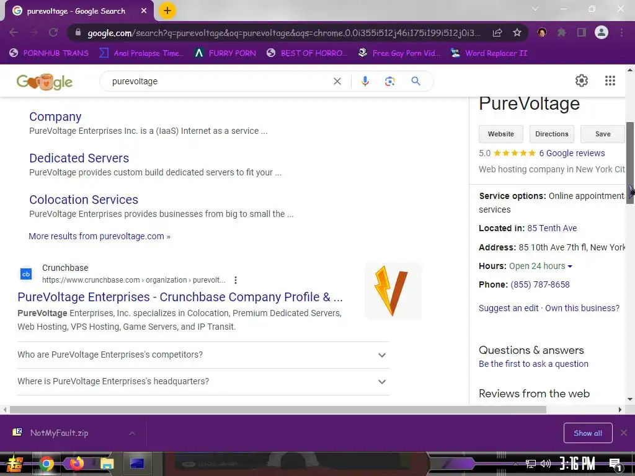
Task: Click Be the first to ask a question
Action: click(x=533, y=364)
